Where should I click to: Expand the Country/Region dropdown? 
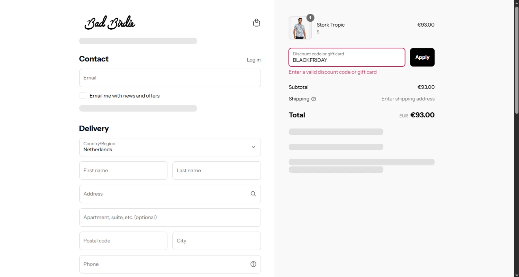point(170,147)
